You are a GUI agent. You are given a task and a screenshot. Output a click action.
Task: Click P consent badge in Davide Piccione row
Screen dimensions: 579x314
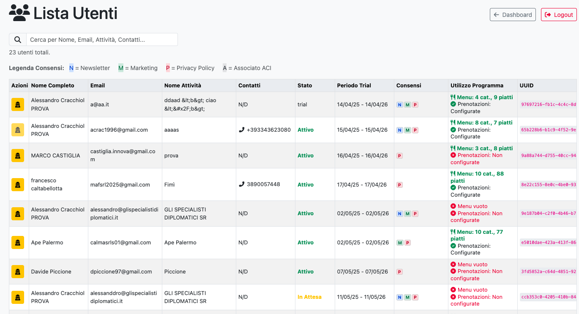point(399,272)
